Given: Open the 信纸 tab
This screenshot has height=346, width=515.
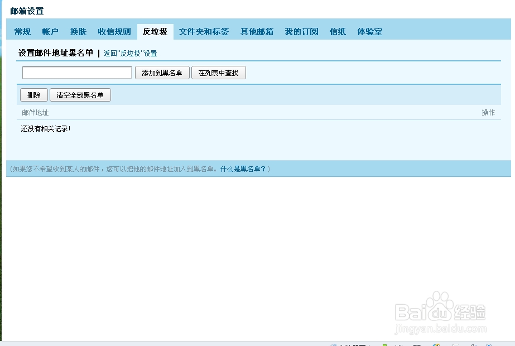Looking at the screenshot, I should (x=337, y=32).
